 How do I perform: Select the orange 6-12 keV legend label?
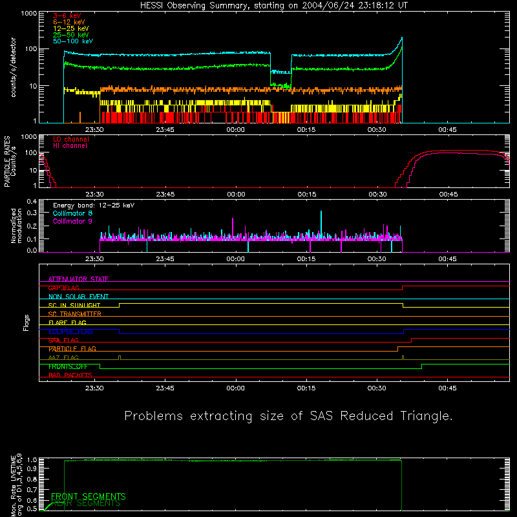pyautogui.click(x=69, y=22)
